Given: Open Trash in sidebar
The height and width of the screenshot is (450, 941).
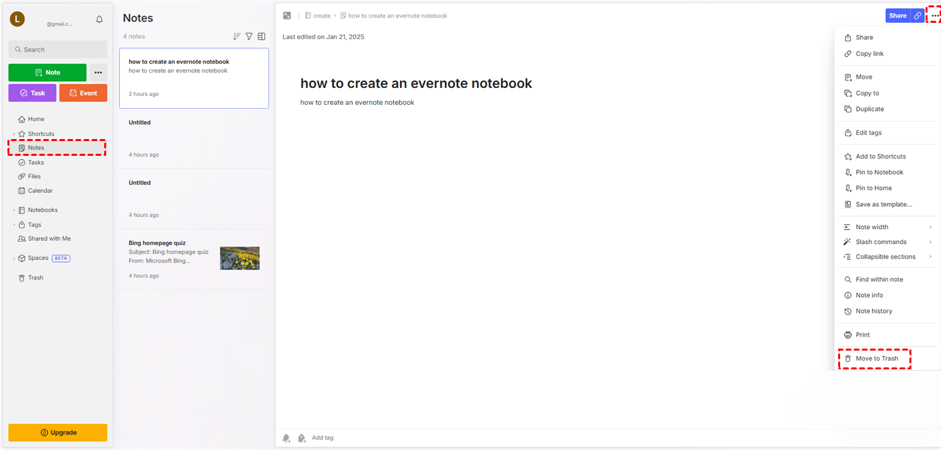Looking at the screenshot, I should 36,277.
